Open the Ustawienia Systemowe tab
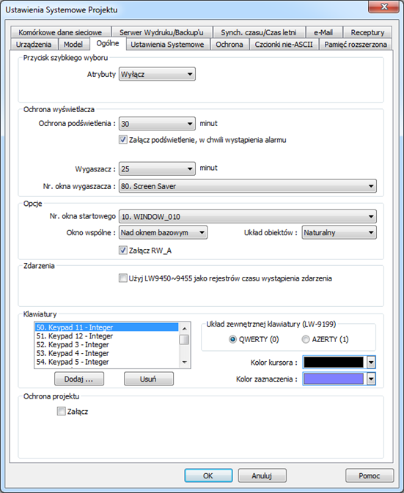This screenshot has height=493, width=404. pos(167,45)
